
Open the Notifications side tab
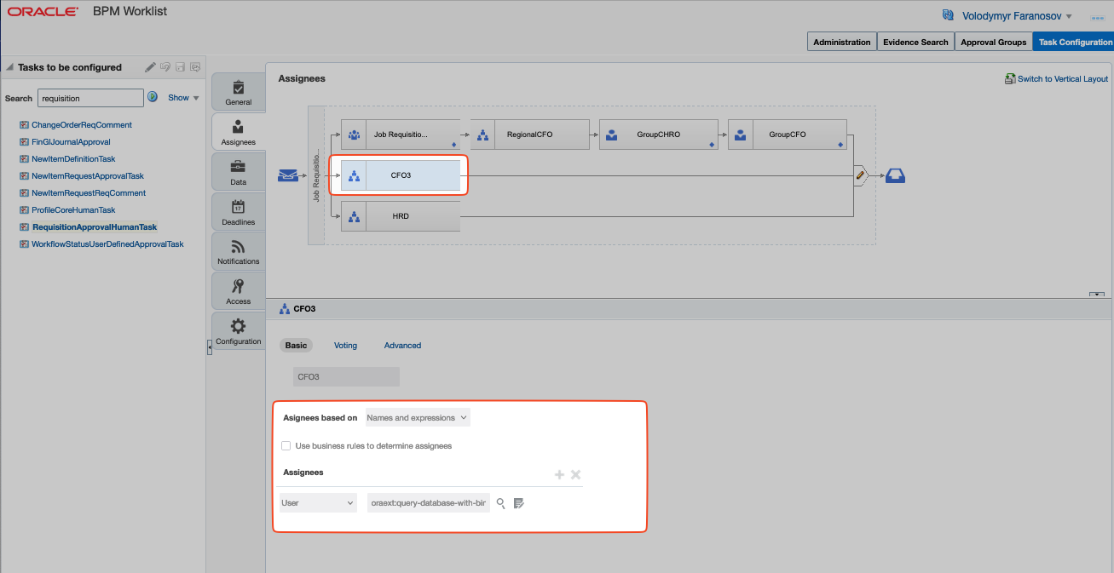238,252
